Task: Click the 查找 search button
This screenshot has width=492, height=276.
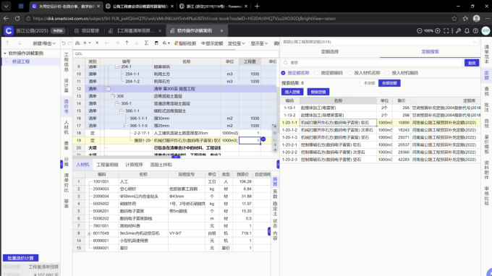Action: [x=472, y=63]
